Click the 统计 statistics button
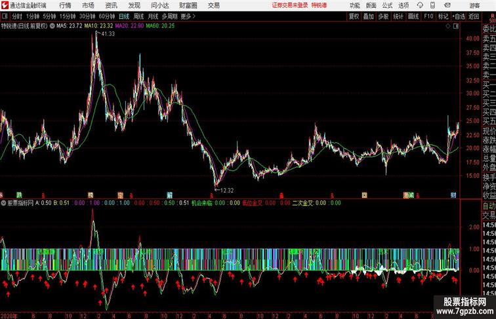This screenshot has width=496, height=319. point(398,16)
